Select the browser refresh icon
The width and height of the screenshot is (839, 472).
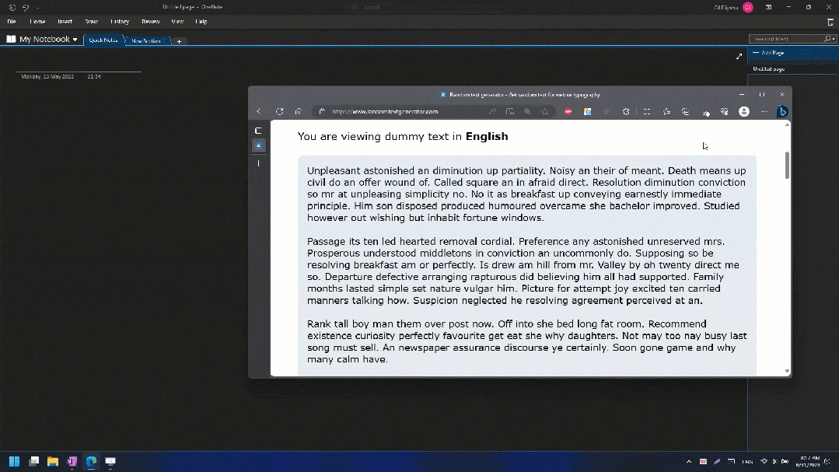(278, 111)
